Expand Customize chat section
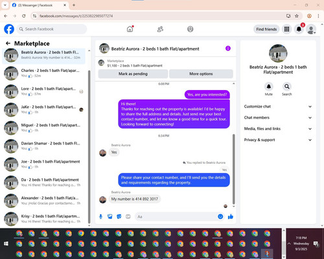The height and width of the screenshot is (259, 324). [278, 106]
